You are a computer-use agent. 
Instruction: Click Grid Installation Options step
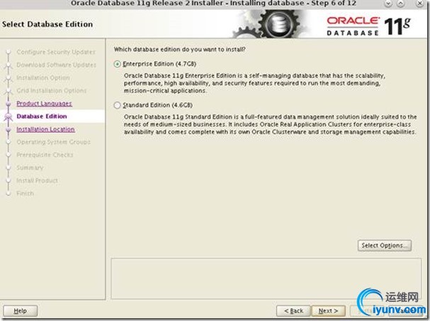[52, 91]
